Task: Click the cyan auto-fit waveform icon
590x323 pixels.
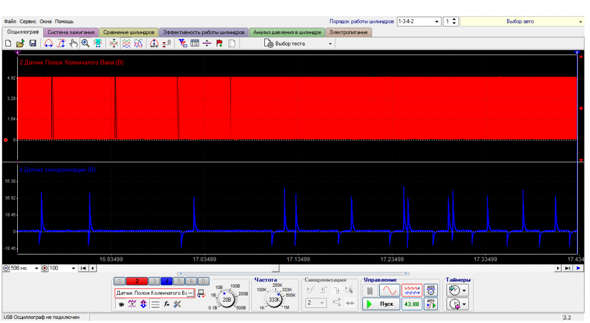Action: (98, 44)
